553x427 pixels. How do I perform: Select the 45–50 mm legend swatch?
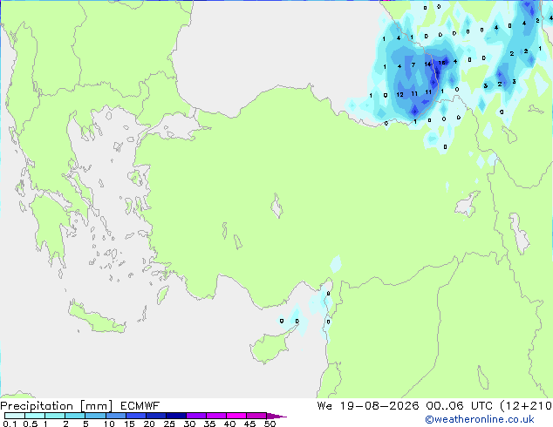pyautogui.click(x=256, y=416)
